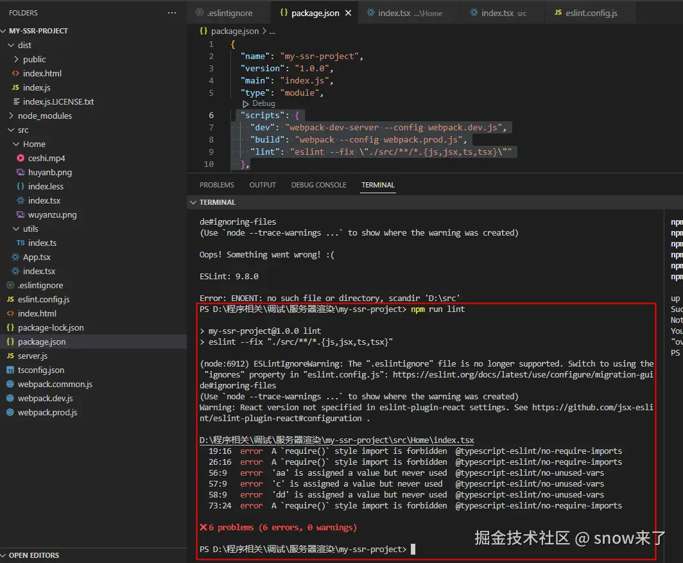Click line number 6 in editor gutter

coord(211,116)
